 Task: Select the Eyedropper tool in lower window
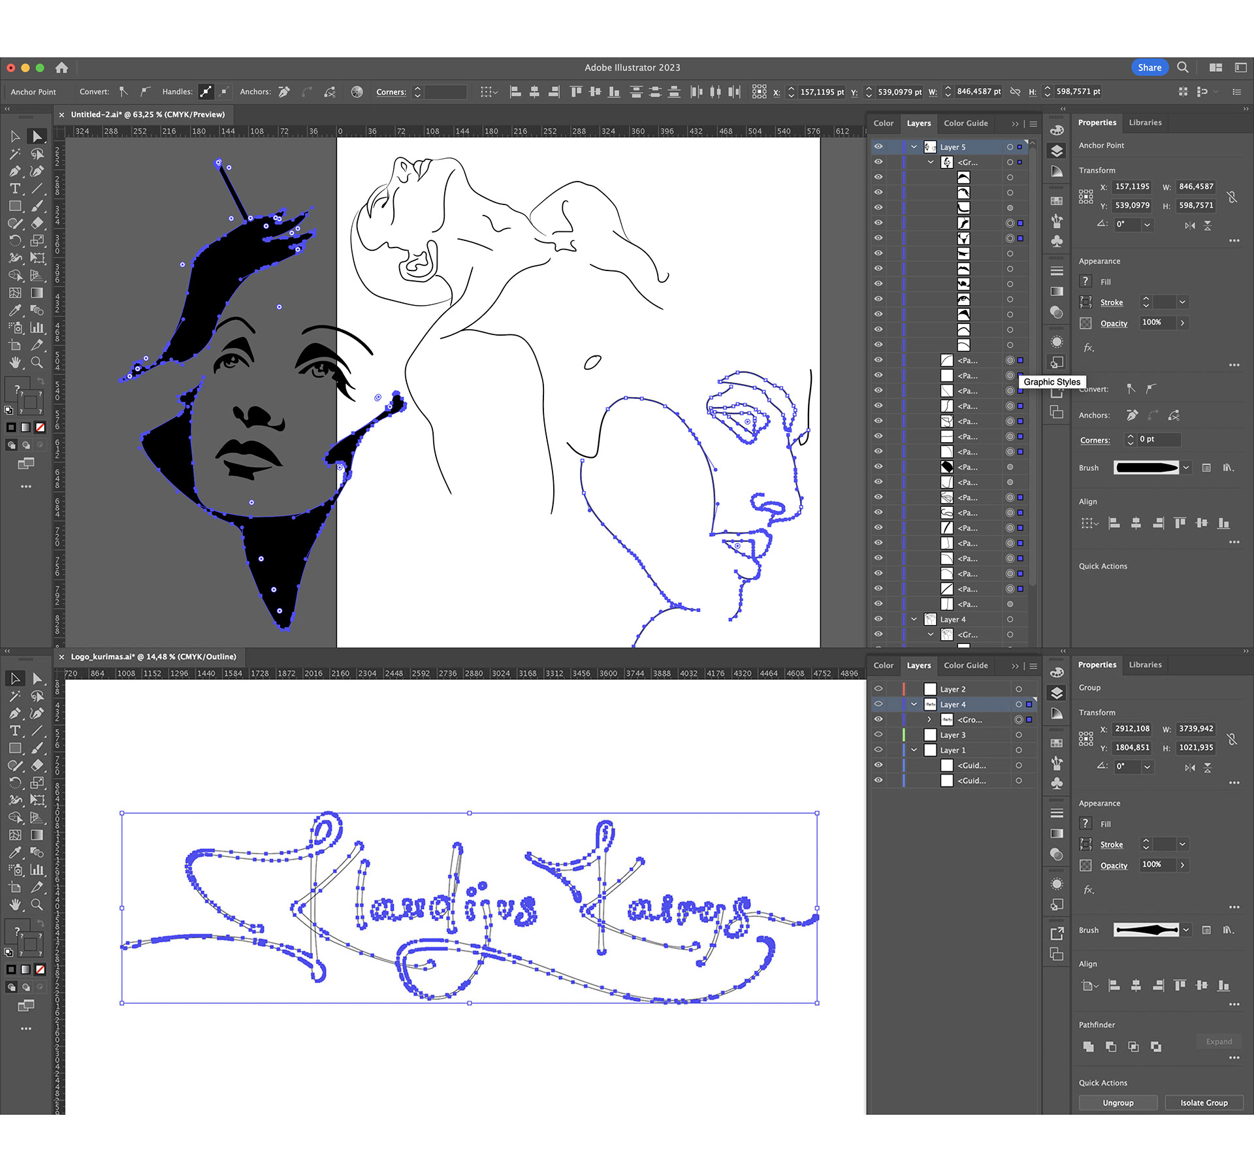coord(15,852)
